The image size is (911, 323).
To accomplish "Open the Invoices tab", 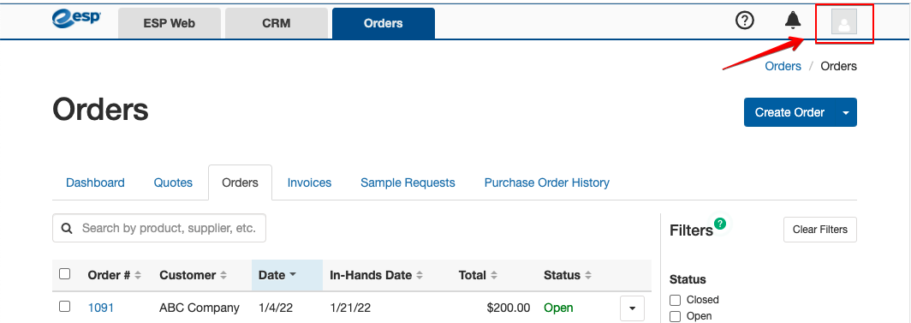I will (x=309, y=182).
